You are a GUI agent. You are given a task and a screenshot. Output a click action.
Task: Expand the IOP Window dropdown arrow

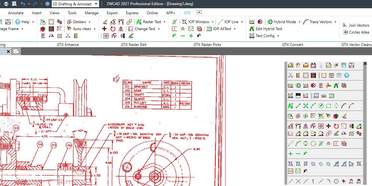click(x=213, y=22)
